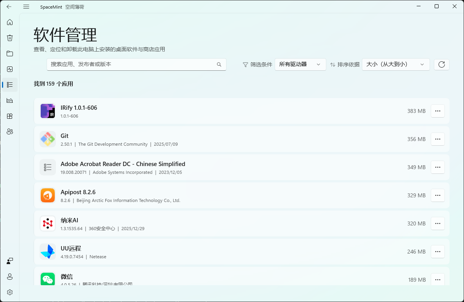Click Adobe Systems Incorporated publisher text
The width and height of the screenshot is (464, 302).
(x=122, y=172)
